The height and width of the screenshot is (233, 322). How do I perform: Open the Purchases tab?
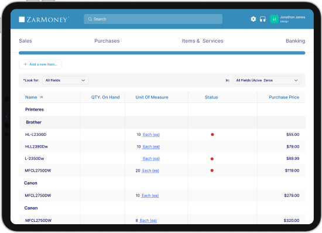tap(107, 41)
